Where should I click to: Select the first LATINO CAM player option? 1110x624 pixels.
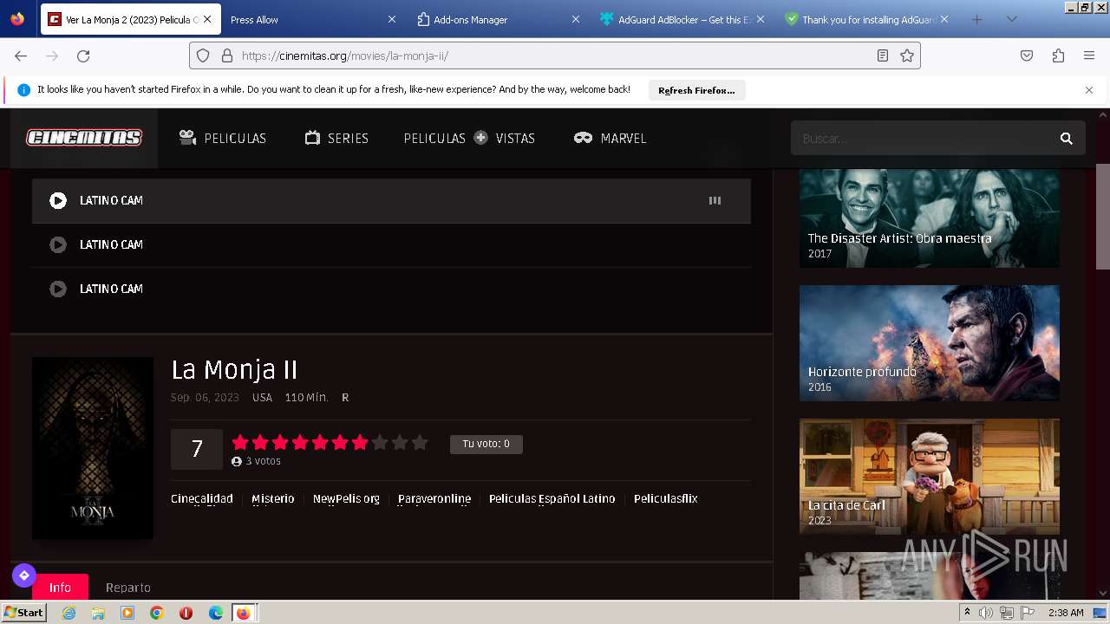391,200
